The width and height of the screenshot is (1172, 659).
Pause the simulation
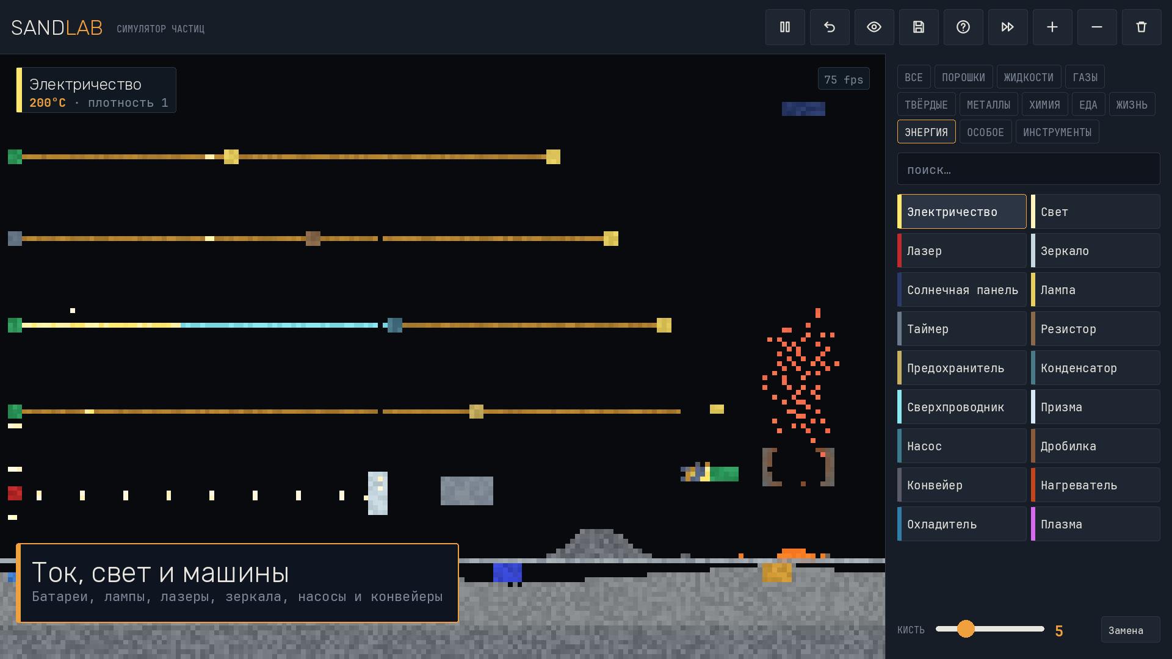tap(785, 27)
